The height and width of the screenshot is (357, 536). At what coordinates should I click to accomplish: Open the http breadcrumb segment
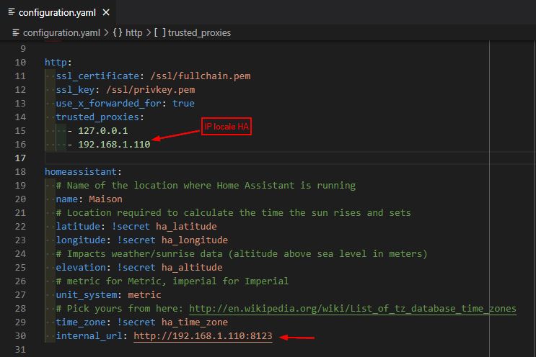coord(133,32)
